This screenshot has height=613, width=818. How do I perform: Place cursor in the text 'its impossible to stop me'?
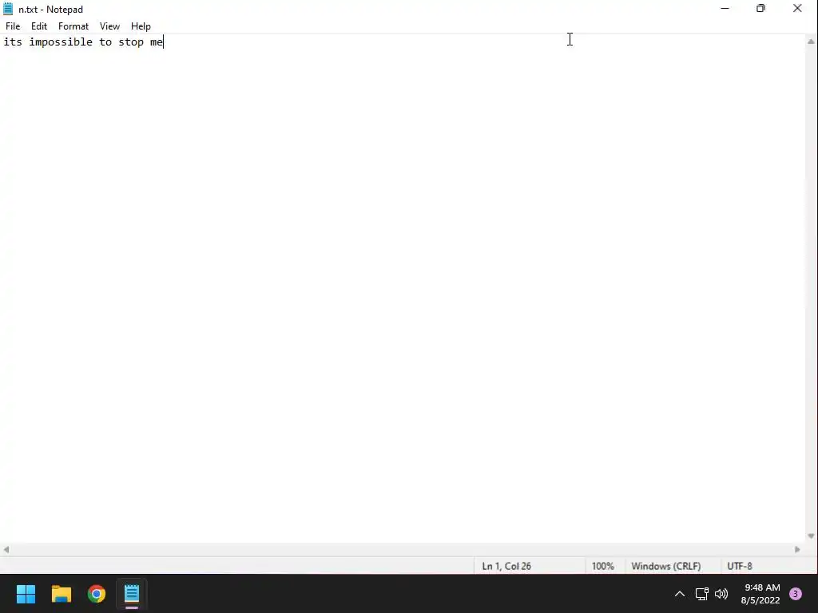[83, 42]
